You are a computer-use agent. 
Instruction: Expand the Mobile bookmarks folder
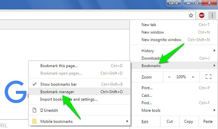80,121
